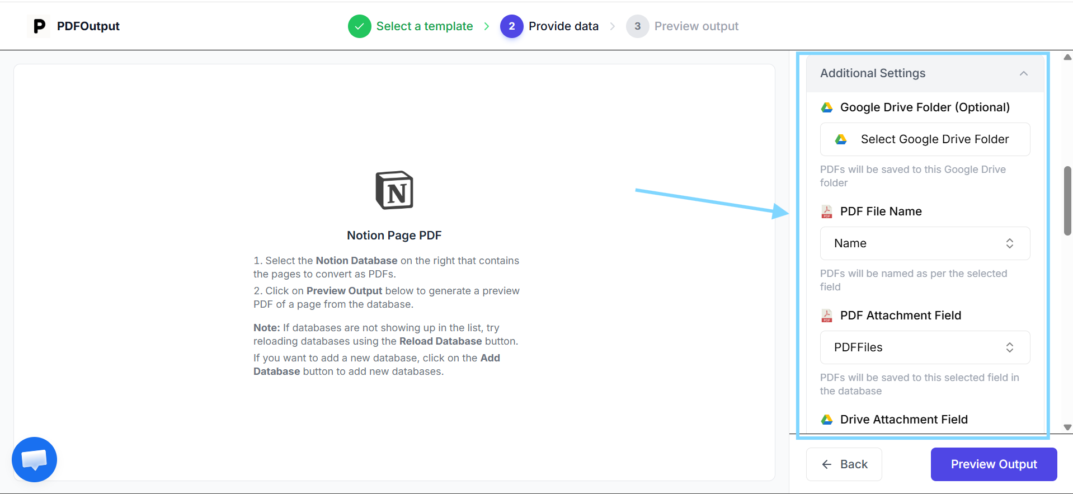
Task: Click PDF icon next to PDF File Name
Action: click(x=827, y=211)
